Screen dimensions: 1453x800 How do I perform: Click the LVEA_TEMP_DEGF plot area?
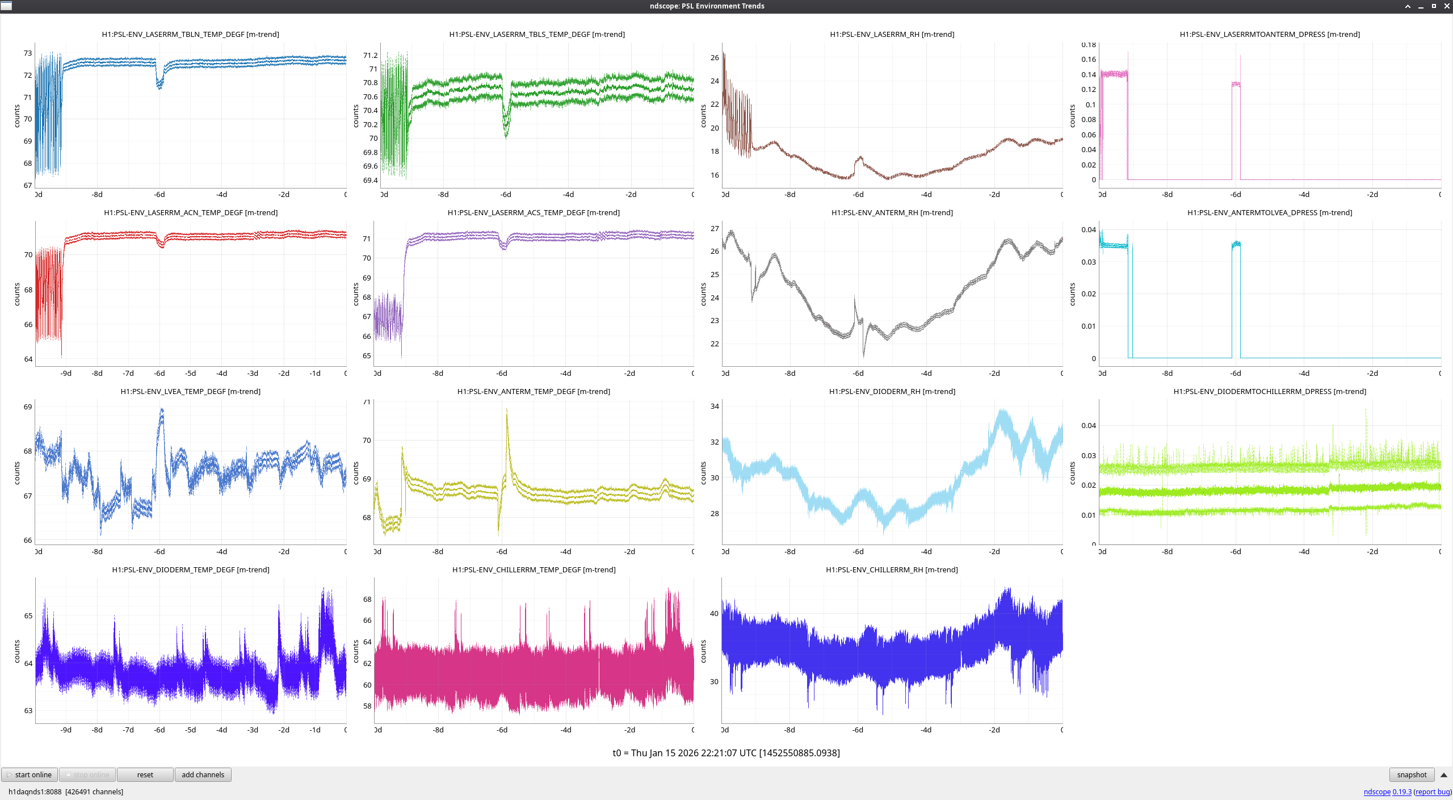(x=190, y=471)
